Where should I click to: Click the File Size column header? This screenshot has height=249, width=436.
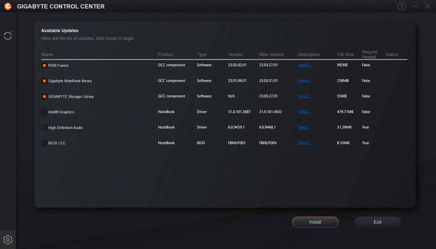tap(345, 54)
